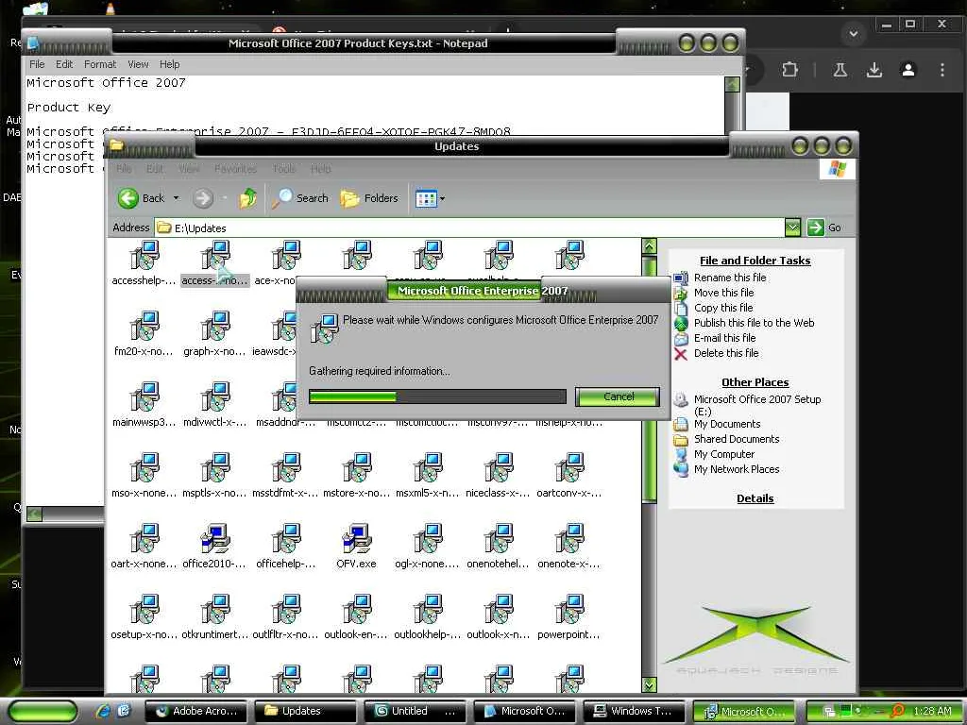Viewport: 967px width, 725px height.
Task: Select the accesshelp installer file icon
Action: click(144, 255)
